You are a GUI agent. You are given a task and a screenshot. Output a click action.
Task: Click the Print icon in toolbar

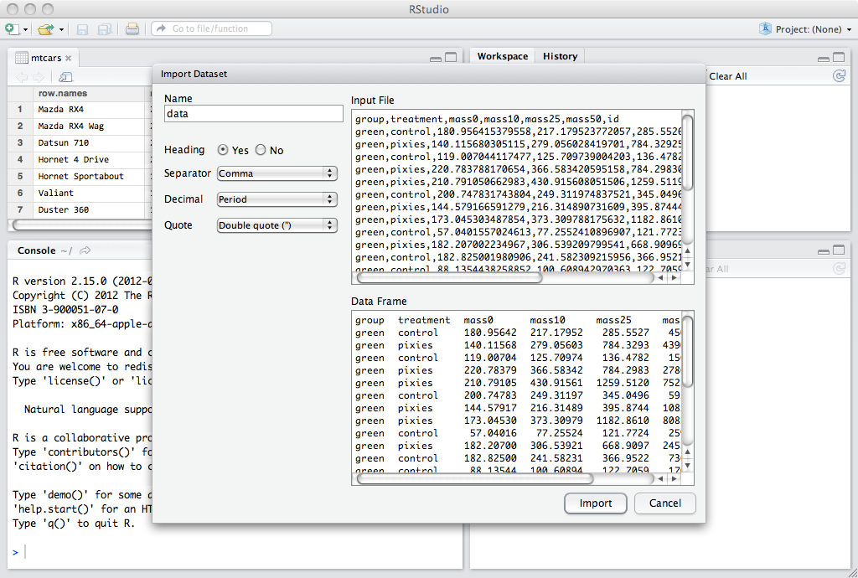coord(132,29)
